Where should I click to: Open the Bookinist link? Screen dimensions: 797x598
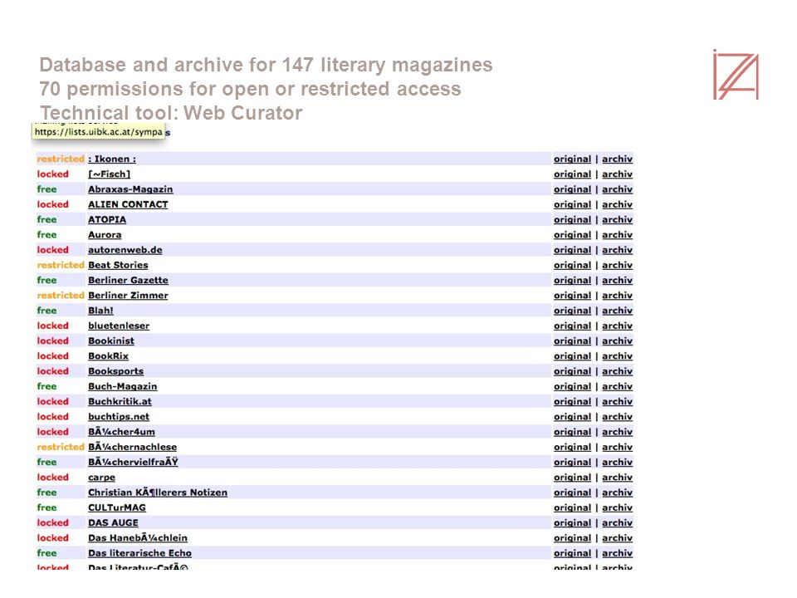click(x=111, y=341)
